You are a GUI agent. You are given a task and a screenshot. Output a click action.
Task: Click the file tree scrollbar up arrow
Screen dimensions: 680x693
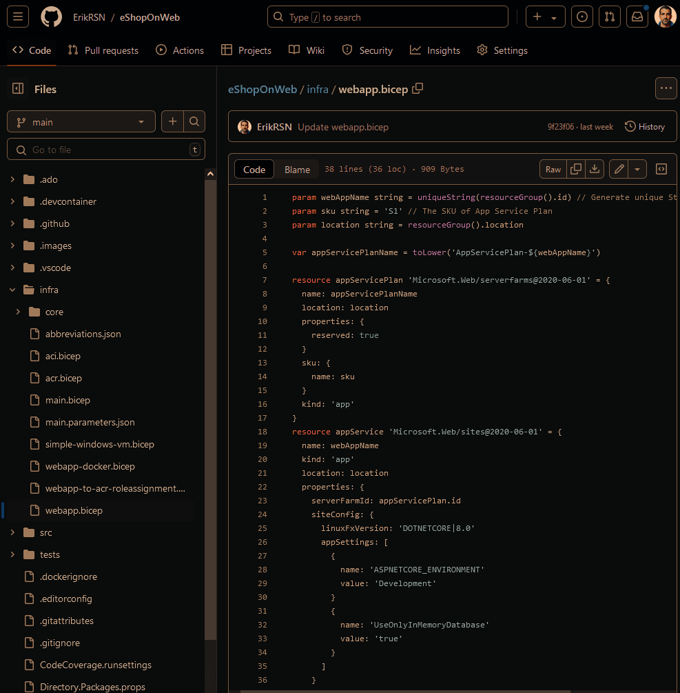[x=211, y=174]
